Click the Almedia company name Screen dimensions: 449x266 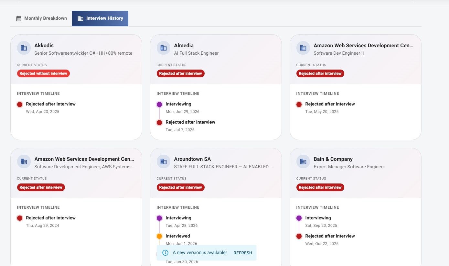(184, 46)
